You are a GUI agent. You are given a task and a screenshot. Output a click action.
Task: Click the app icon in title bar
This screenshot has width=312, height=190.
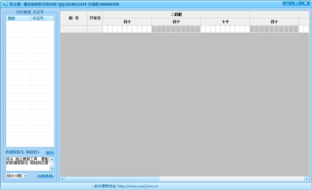click(x=5, y=4)
